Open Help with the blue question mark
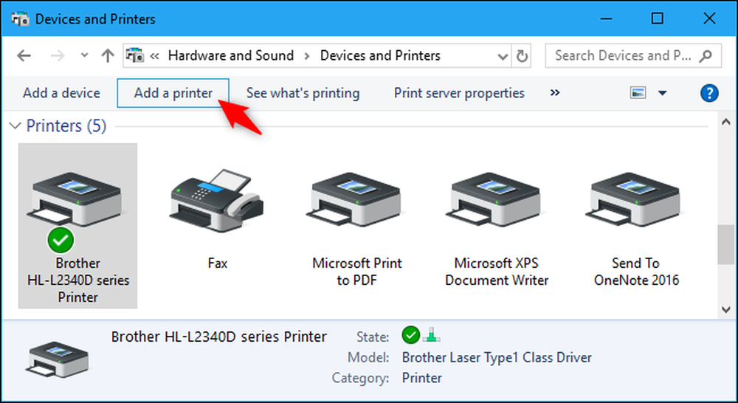Viewport: 738px width, 403px height. click(709, 93)
